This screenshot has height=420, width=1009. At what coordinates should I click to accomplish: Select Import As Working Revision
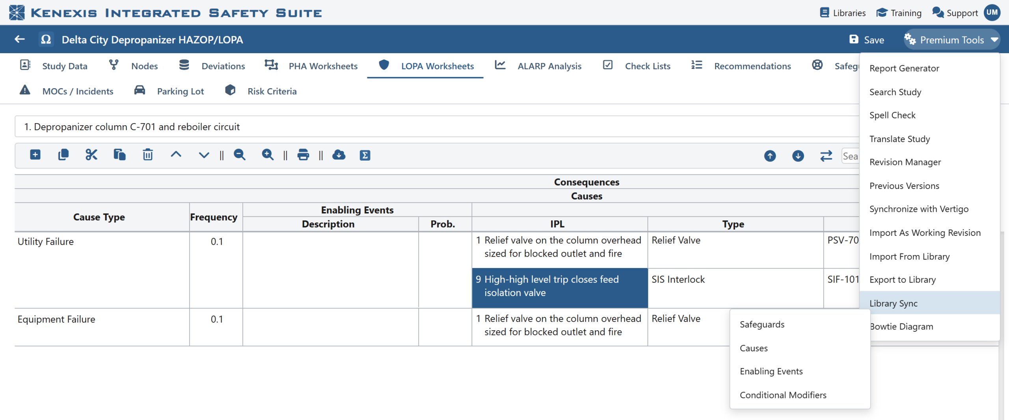[x=930, y=232]
